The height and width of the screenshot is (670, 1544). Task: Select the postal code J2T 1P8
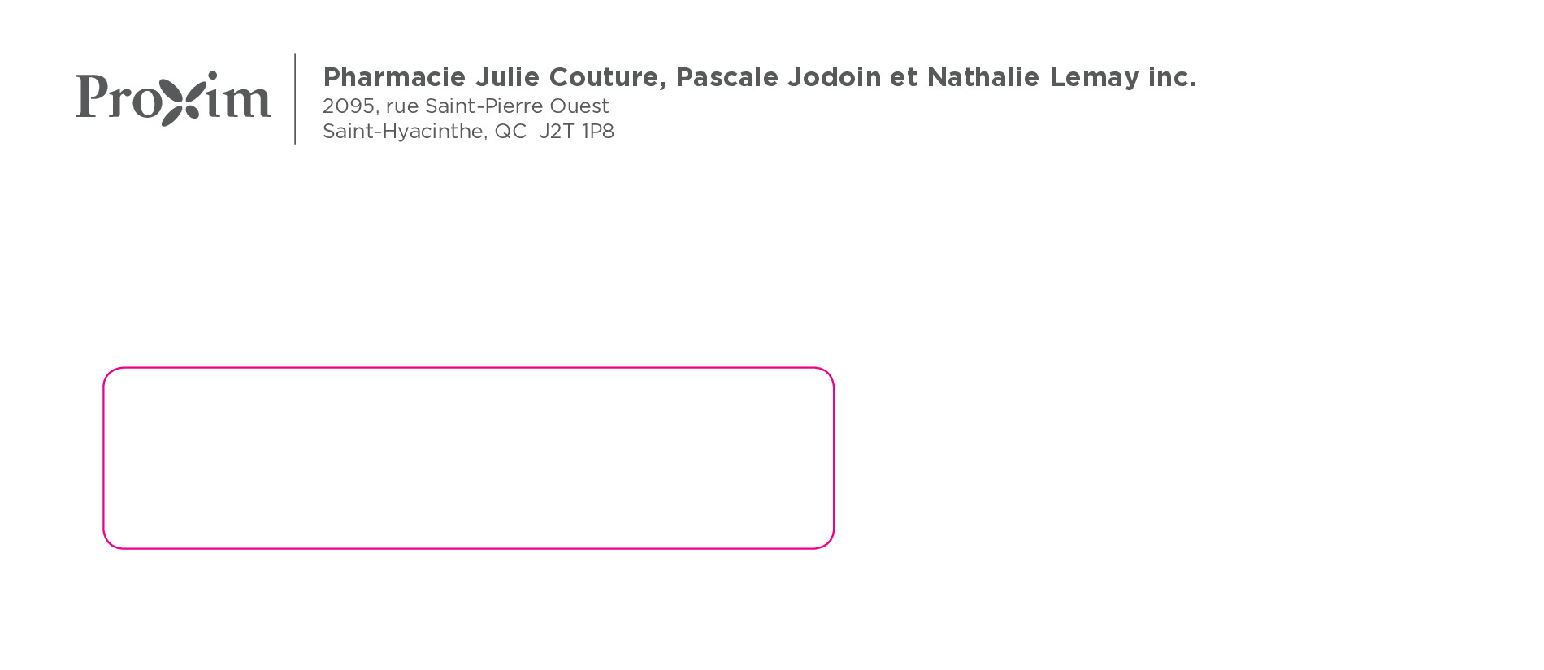click(x=576, y=132)
